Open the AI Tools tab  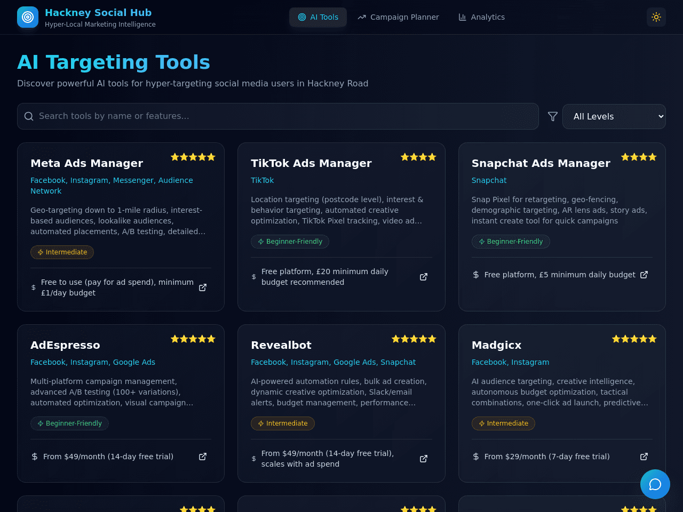coord(318,17)
